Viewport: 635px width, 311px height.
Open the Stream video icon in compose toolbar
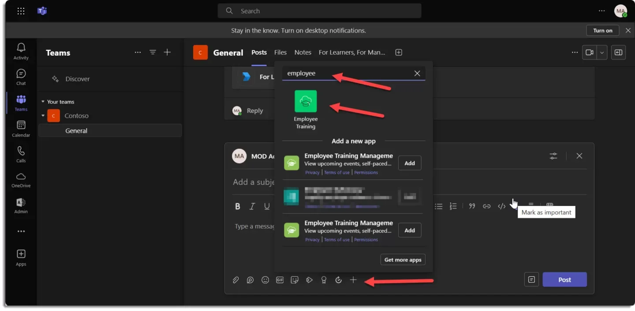(x=309, y=280)
